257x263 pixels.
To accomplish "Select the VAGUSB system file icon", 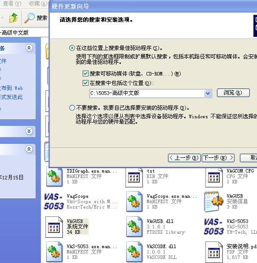I will 54,227.
